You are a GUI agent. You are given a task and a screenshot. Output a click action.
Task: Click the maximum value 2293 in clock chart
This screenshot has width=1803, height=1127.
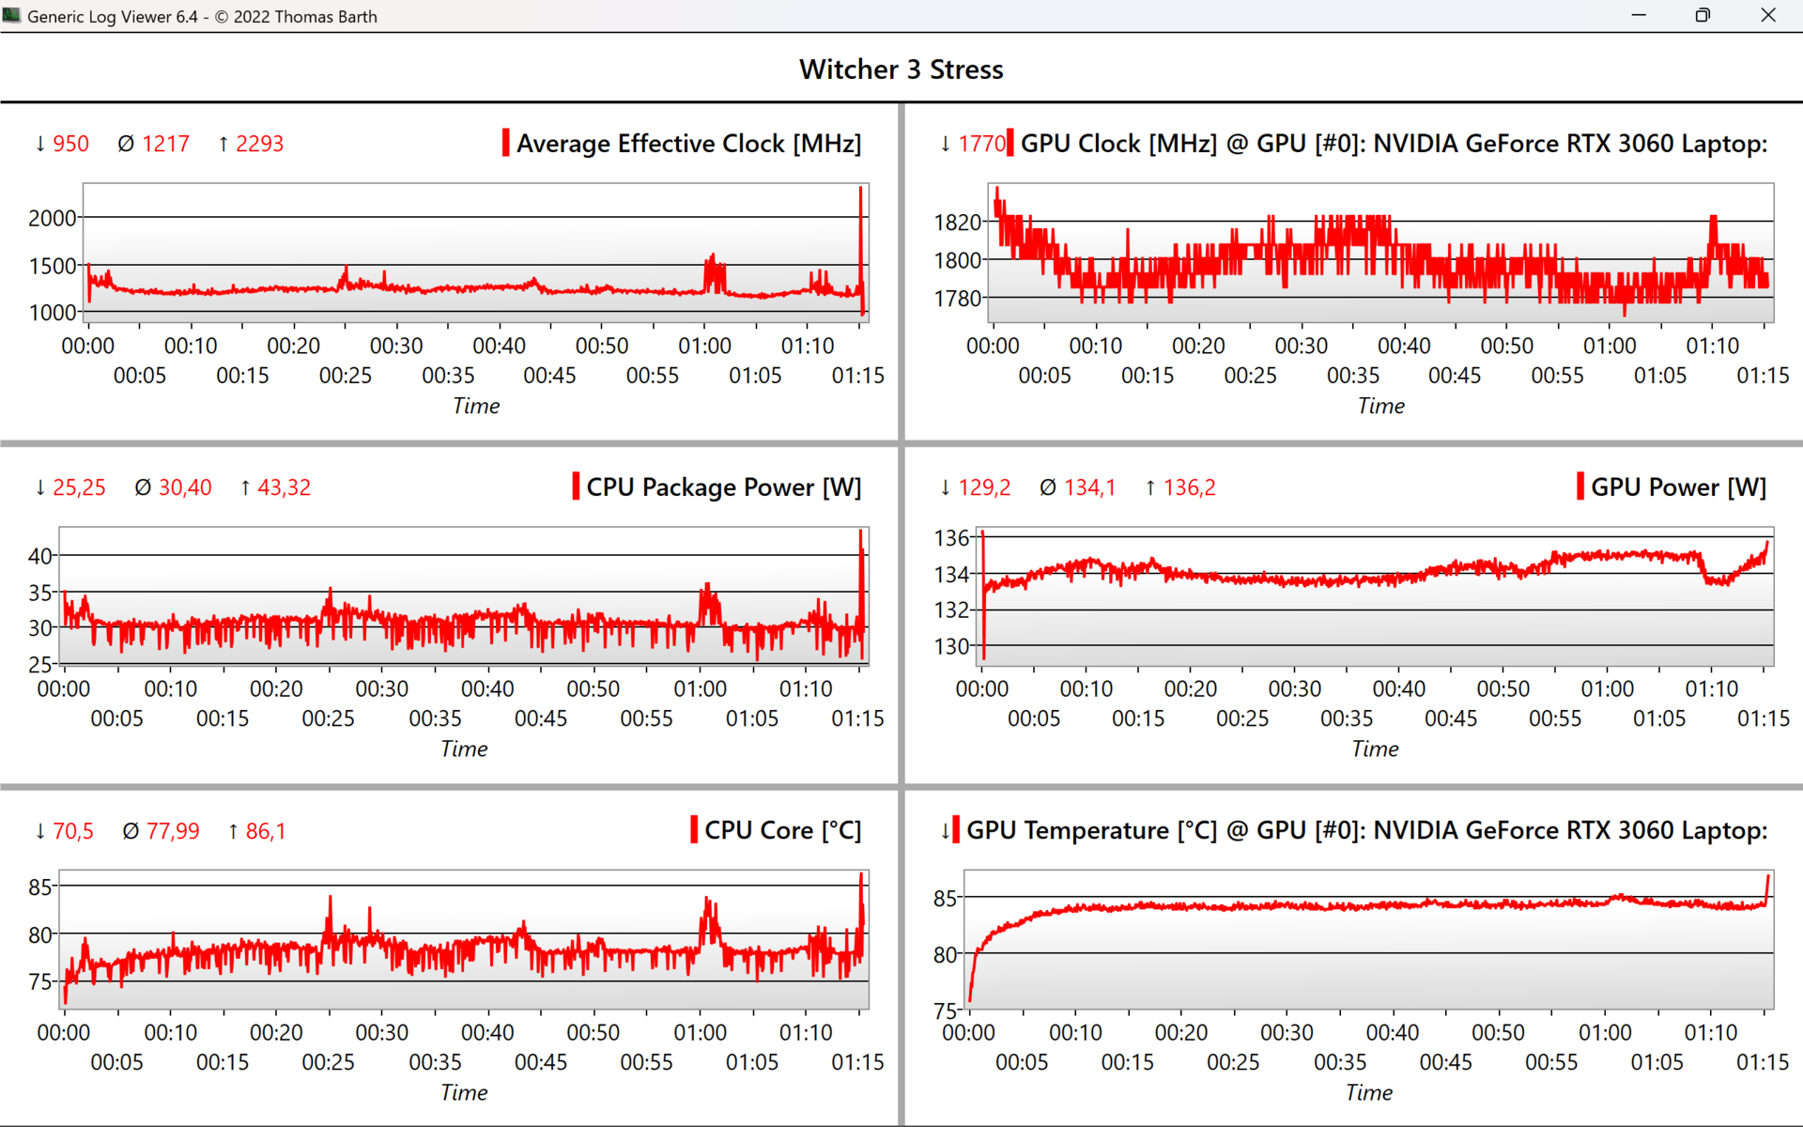pos(259,144)
